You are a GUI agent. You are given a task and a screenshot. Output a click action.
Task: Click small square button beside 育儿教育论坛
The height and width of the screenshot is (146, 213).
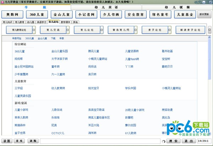[34, 30]
